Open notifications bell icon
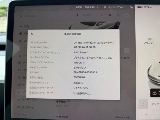160x120 pixels. [x=110, y=15]
